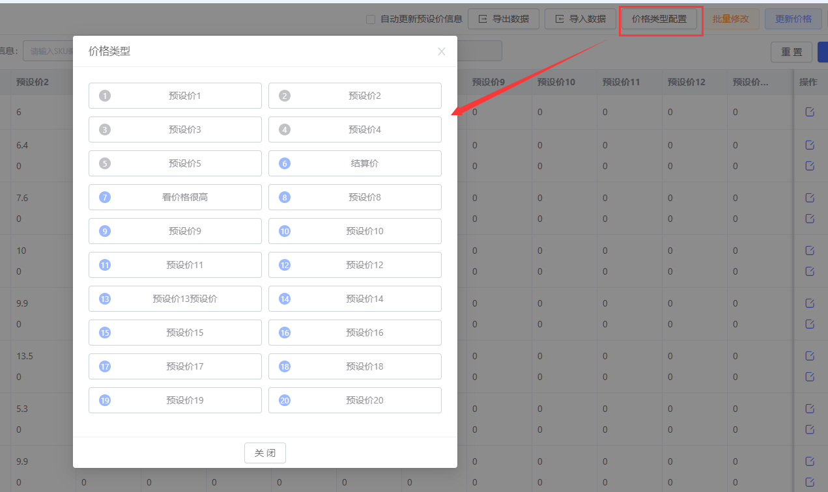Image resolution: width=828 pixels, height=492 pixels.
Task: Click the 重置 button
Action: coord(792,52)
